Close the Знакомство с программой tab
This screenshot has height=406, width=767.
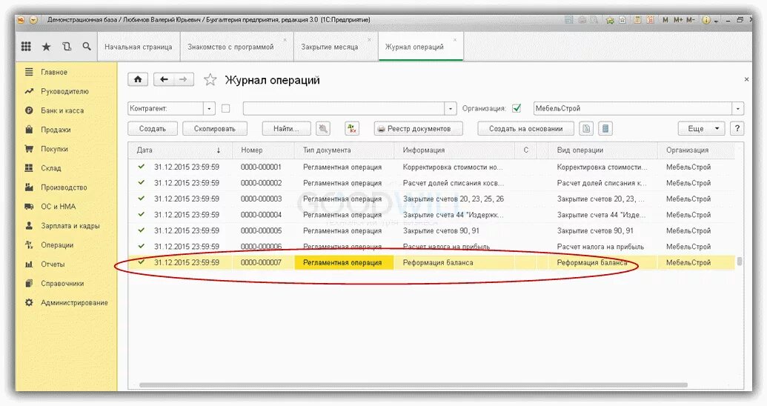285,39
